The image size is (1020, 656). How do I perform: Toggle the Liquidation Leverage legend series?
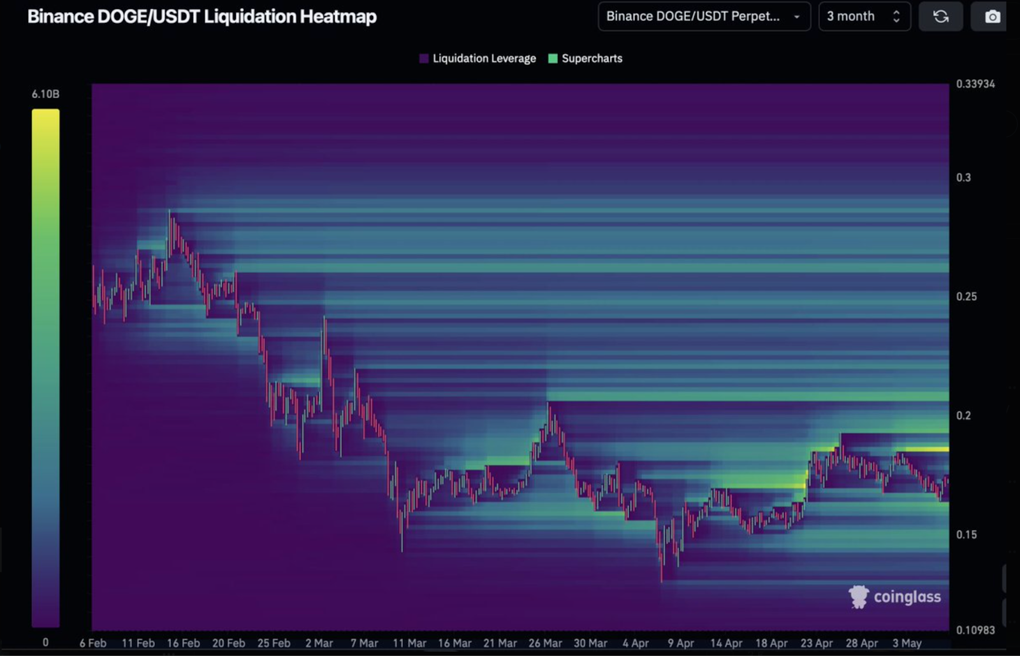pyautogui.click(x=477, y=59)
